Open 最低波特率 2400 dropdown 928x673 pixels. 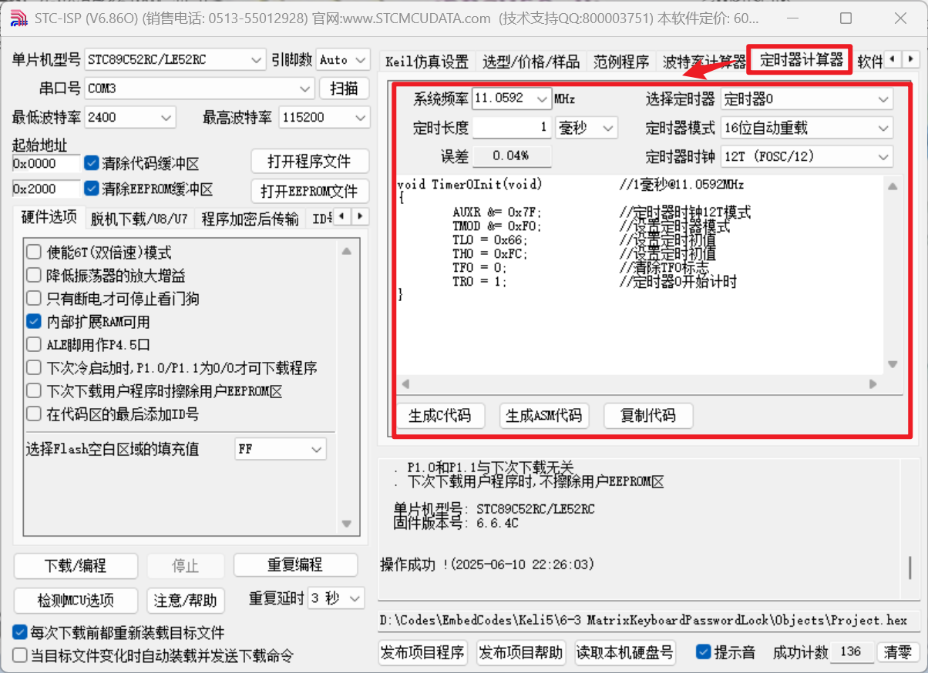coord(130,118)
